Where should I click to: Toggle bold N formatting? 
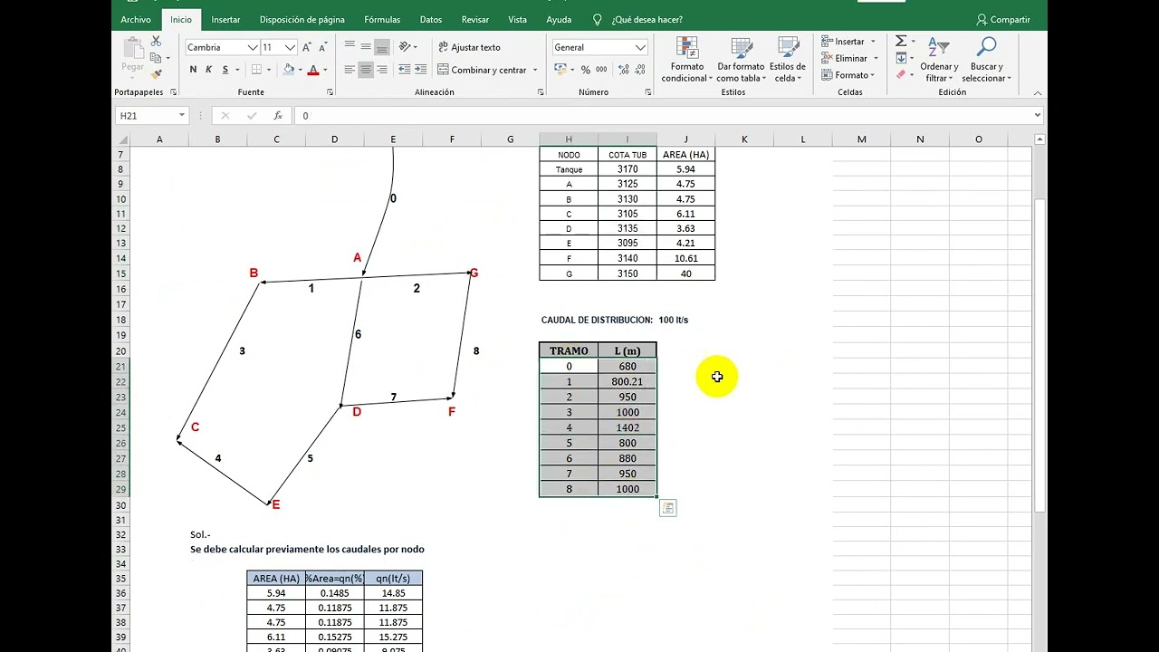194,70
